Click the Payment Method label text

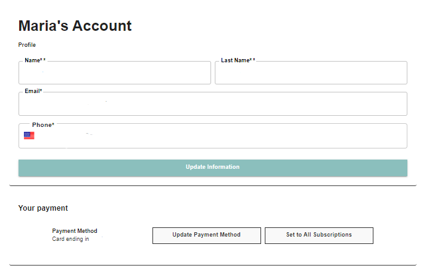tap(75, 230)
